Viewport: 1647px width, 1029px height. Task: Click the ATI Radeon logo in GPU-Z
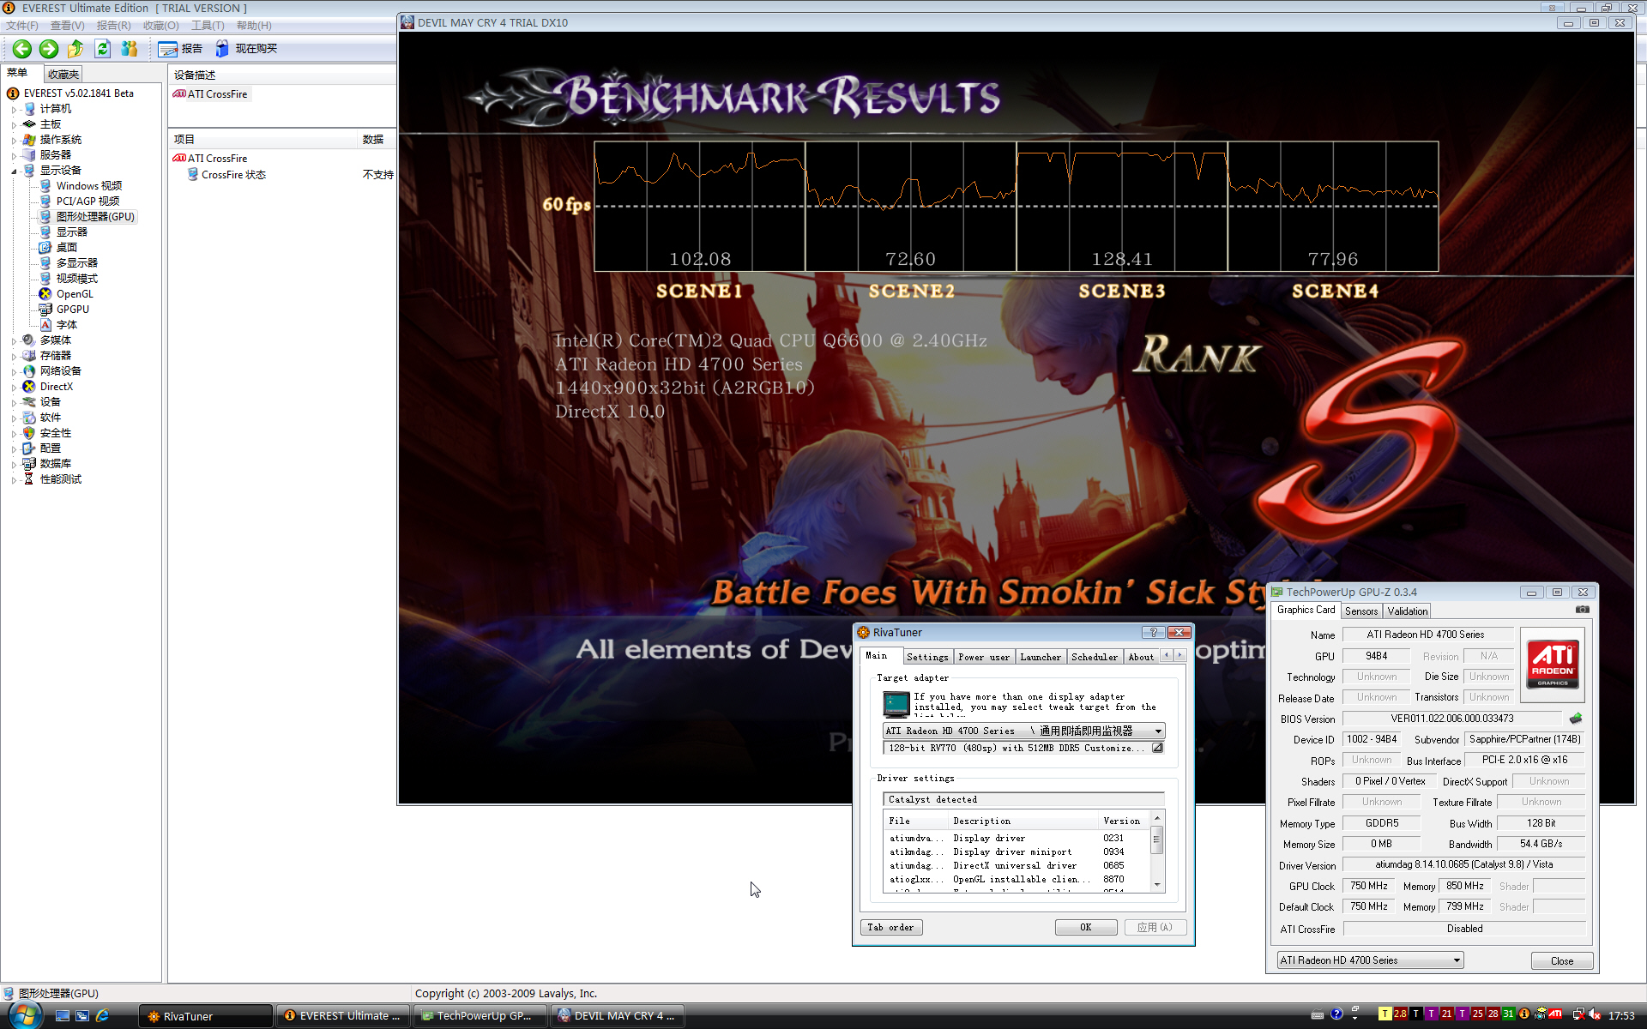[x=1553, y=664]
